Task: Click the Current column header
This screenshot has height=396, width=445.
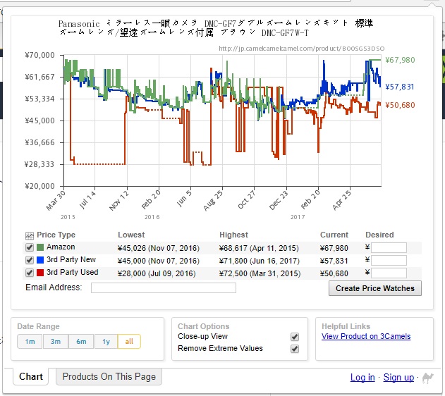Action: point(334,235)
